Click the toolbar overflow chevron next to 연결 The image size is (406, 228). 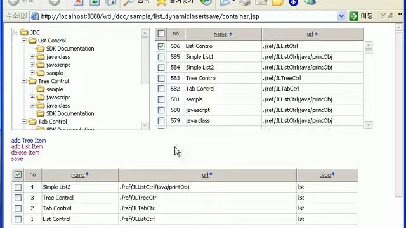coord(400,14)
